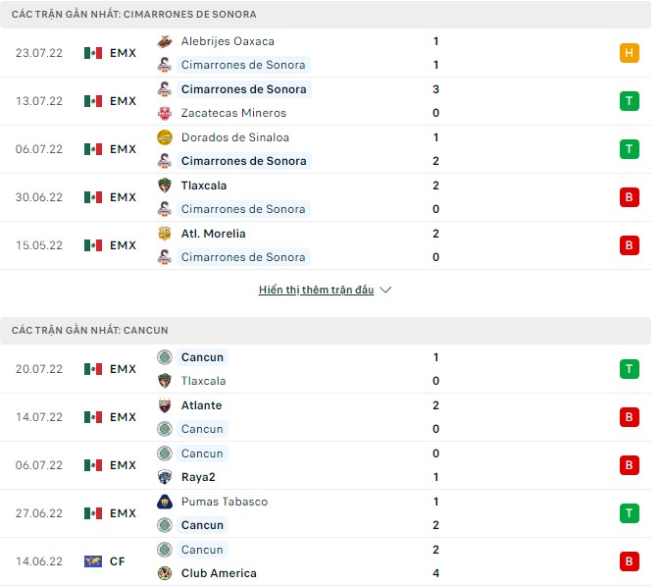Click the Club America team logo
The image size is (660, 586).
164,573
